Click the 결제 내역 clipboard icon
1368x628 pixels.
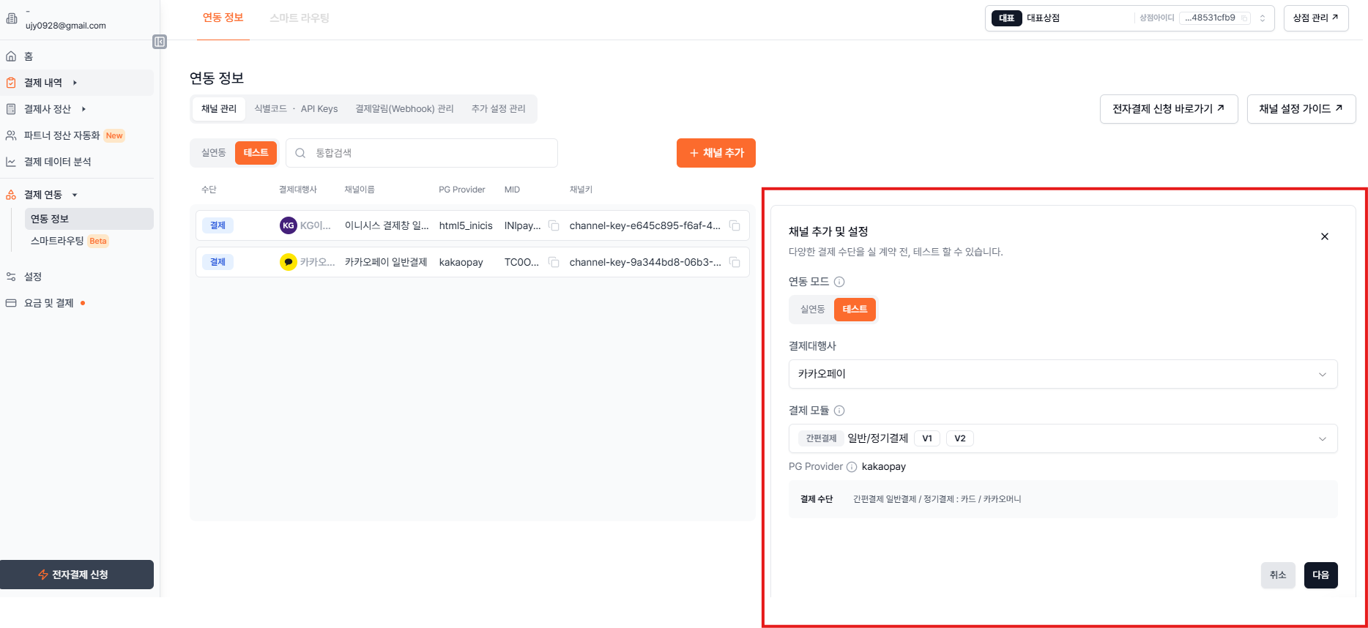(x=11, y=83)
